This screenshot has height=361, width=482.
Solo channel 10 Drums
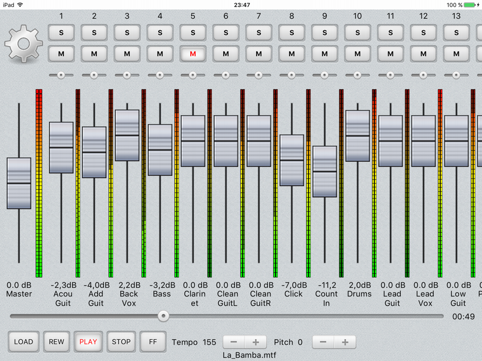(358, 32)
